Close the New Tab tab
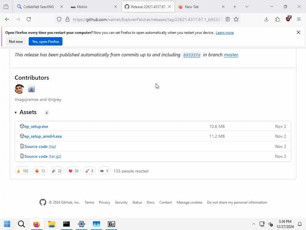306x230 pixels. tap(223, 7)
